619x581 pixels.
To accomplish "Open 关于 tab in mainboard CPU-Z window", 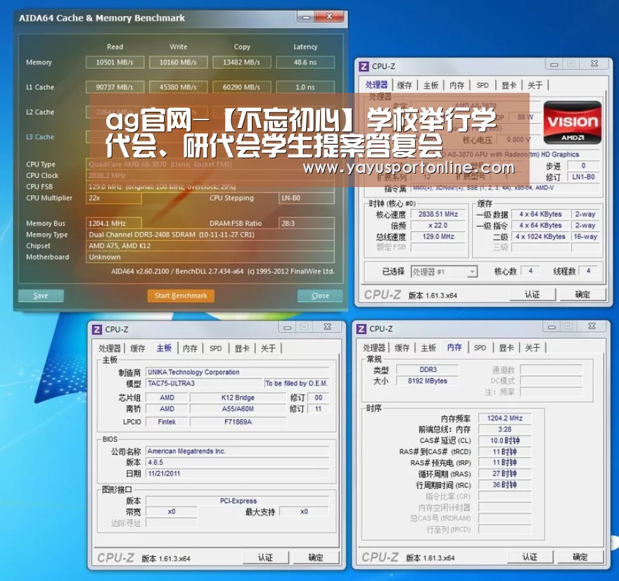I will pos(268,348).
